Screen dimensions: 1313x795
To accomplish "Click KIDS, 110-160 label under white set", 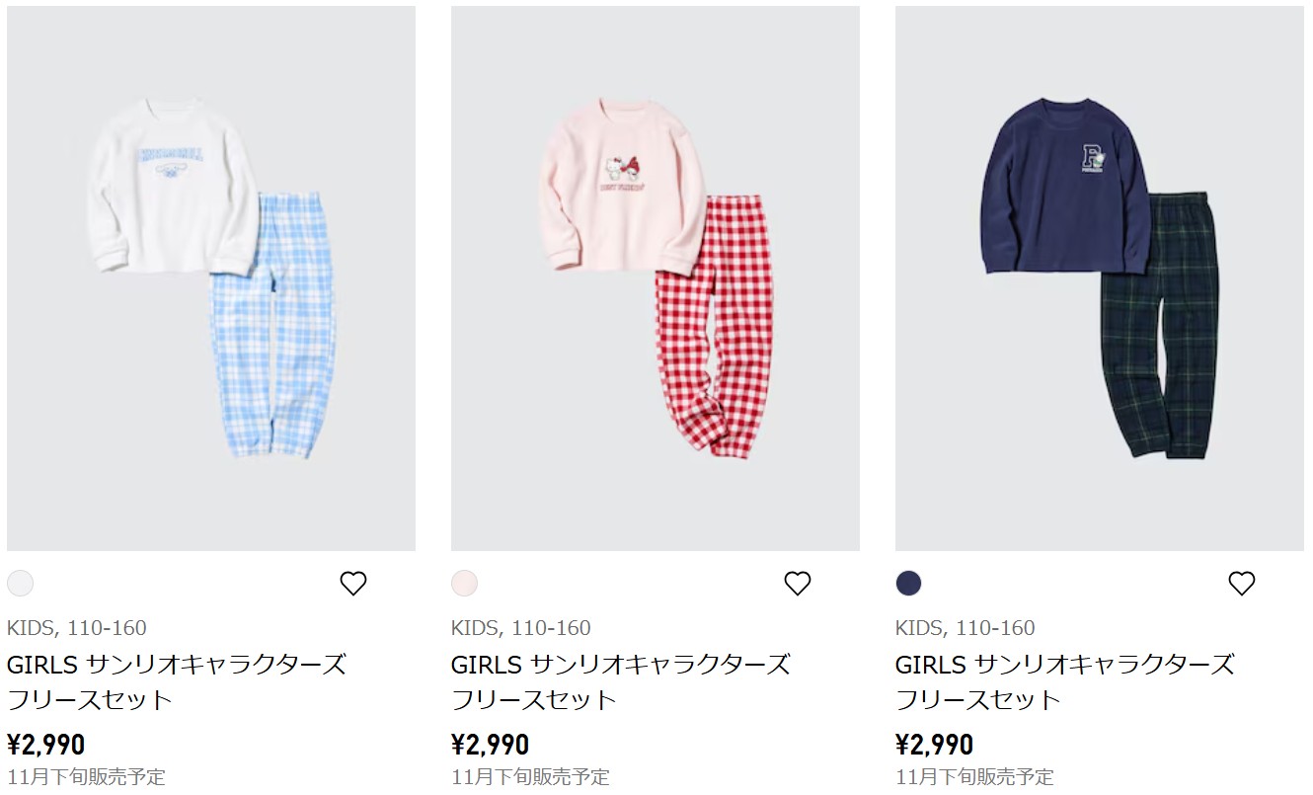I will pos(77,628).
